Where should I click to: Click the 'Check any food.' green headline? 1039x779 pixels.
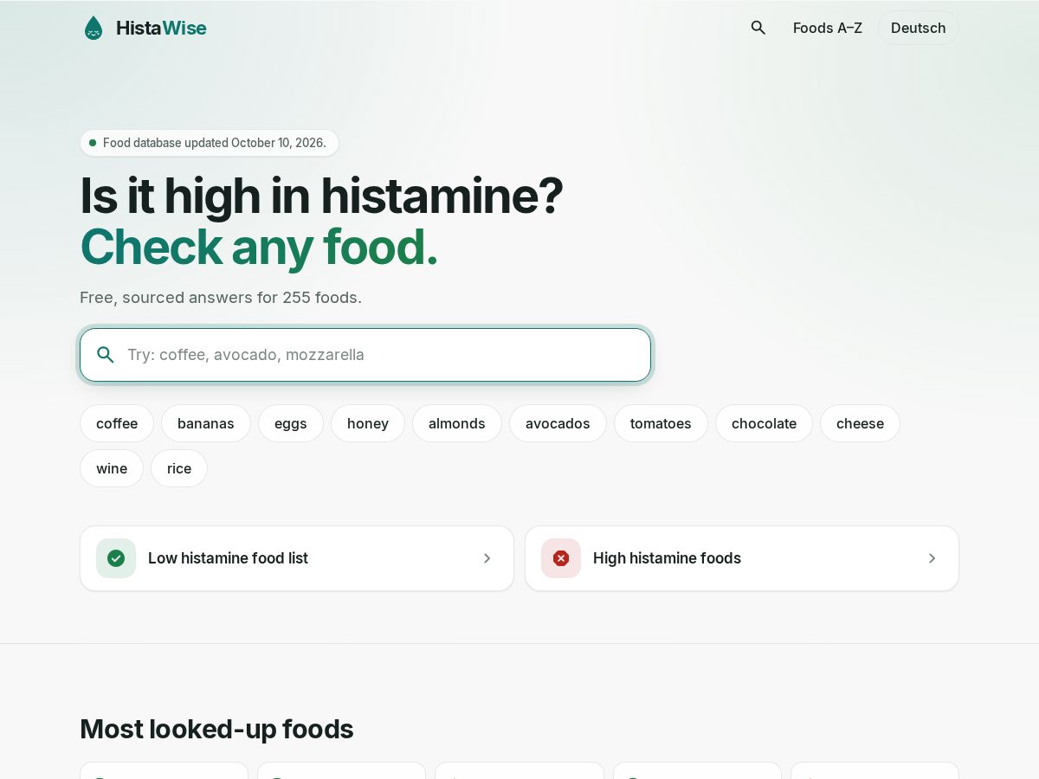pyautogui.click(x=259, y=247)
